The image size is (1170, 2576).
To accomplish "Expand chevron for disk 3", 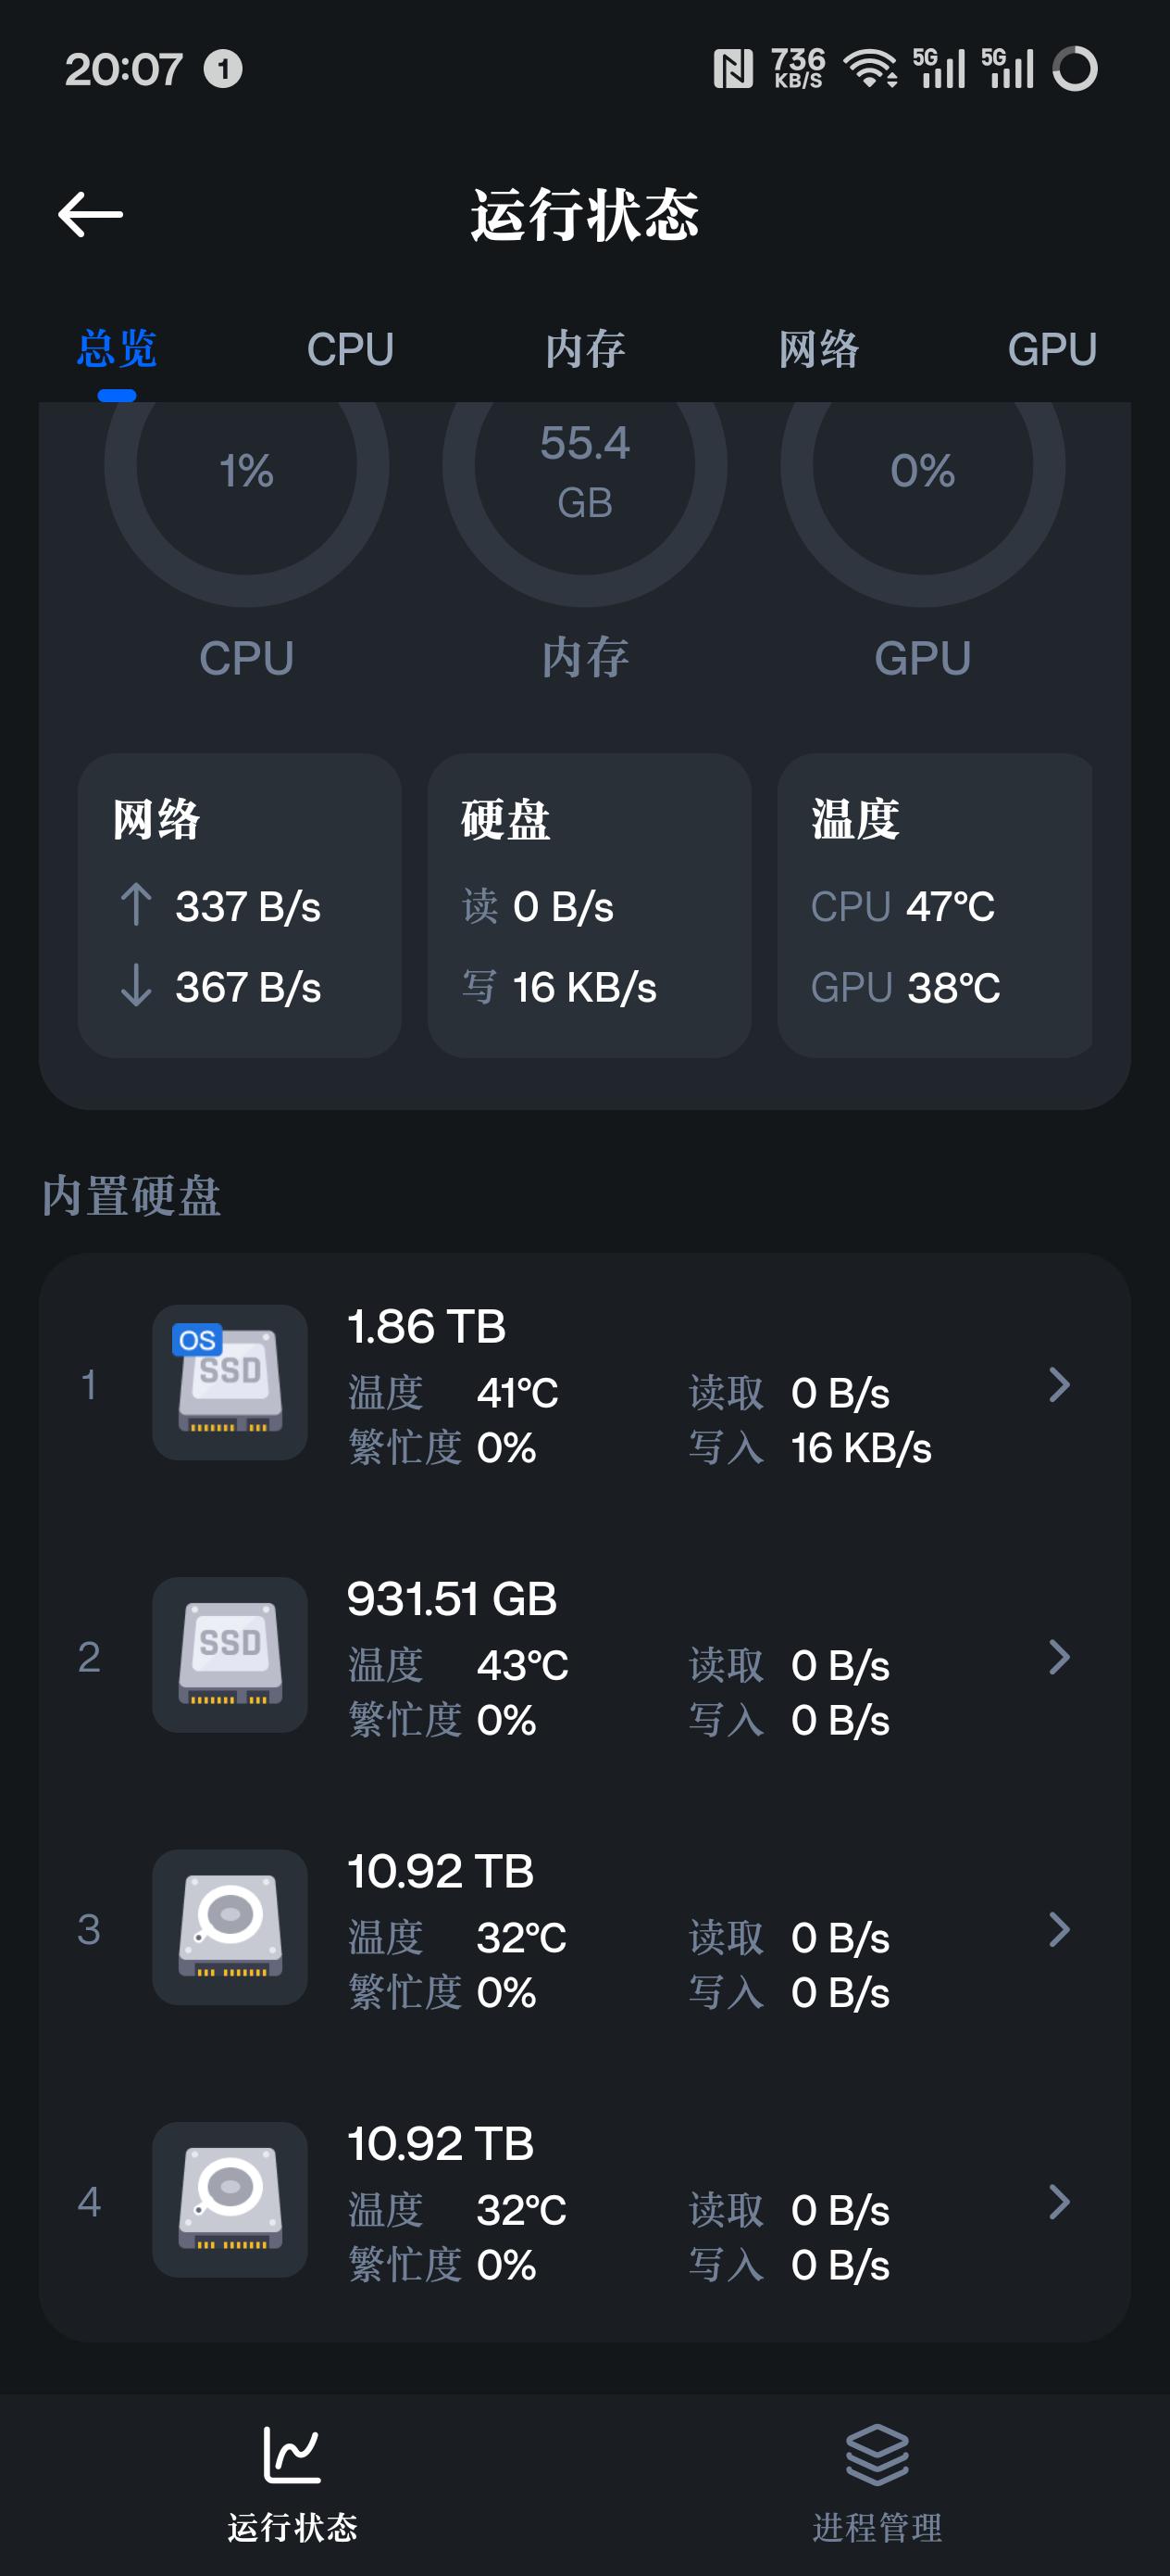I will tap(1059, 1929).
